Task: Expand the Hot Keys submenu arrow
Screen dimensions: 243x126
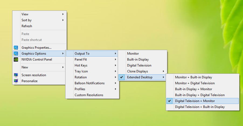Action: pyautogui.click(x=116, y=65)
